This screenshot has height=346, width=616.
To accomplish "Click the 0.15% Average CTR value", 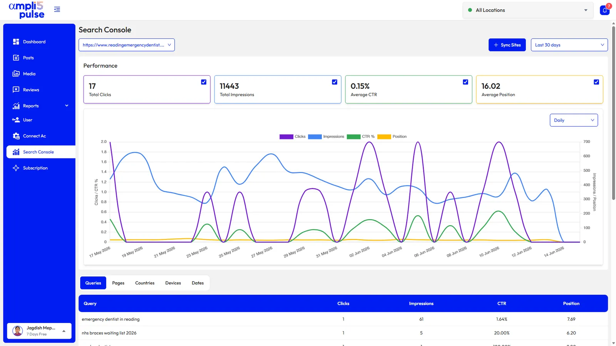I will pyautogui.click(x=360, y=86).
